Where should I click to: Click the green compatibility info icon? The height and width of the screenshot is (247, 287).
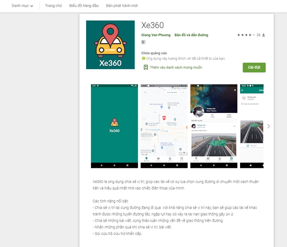[x=143, y=58]
